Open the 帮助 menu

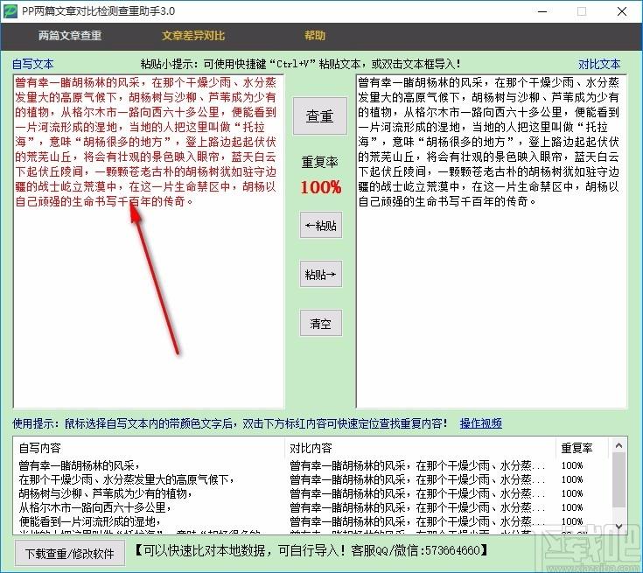[x=315, y=36]
